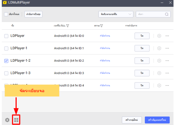This screenshot has width=174, height=125.
Task: Close the LDPlayer instance with its button
Action: pyautogui.click(x=142, y=36)
